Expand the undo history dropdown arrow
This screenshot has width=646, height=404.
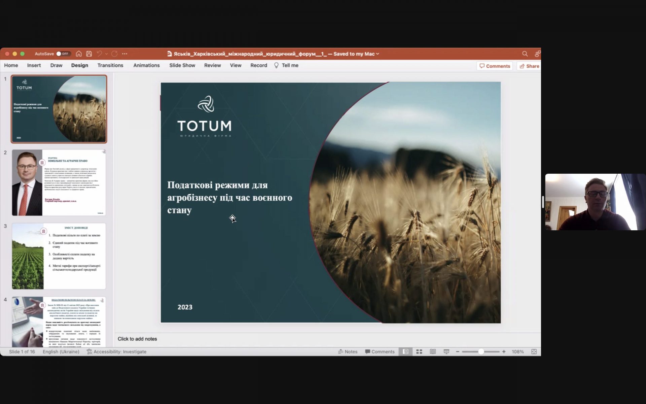pyautogui.click(x=106, y=54)
